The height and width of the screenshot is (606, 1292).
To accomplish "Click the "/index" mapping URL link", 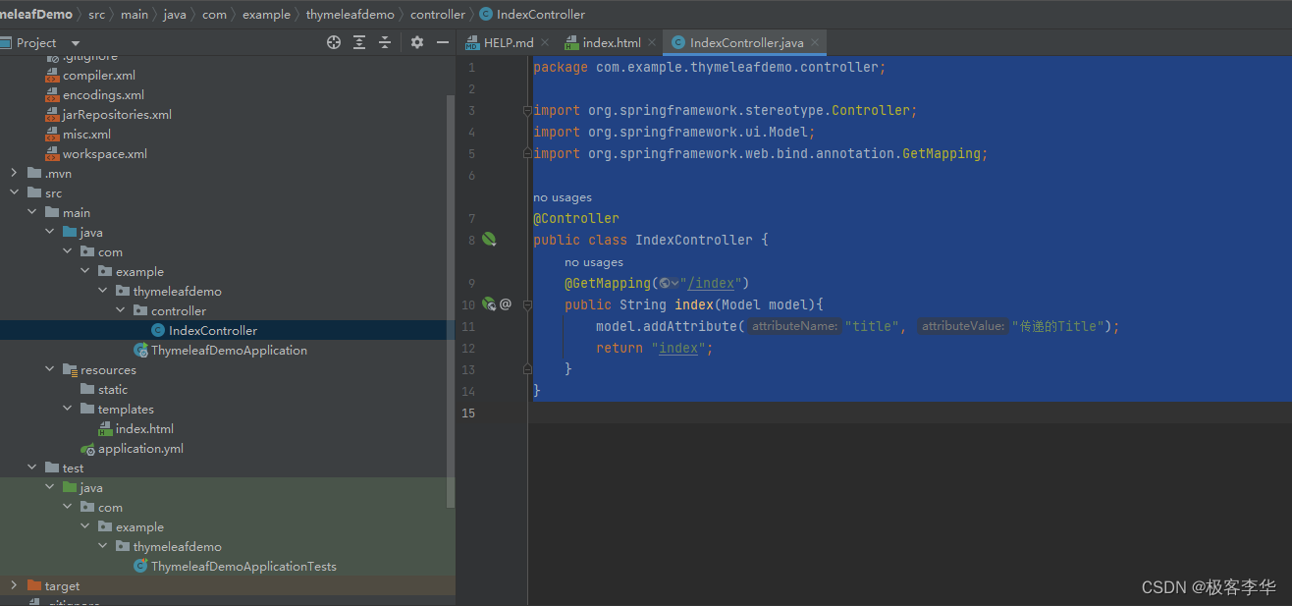I will click(712, 283).
